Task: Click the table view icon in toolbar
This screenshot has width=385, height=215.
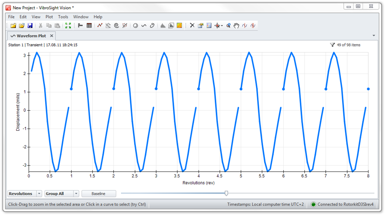Action: coord(89,26)
